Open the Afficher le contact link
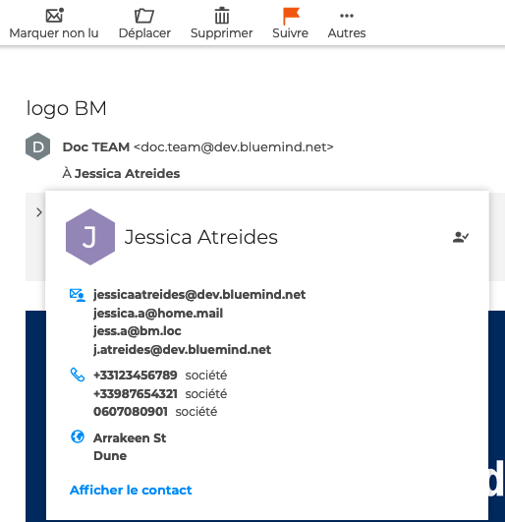The width and height of the screenshot is (505, 522). coord(131,490)
